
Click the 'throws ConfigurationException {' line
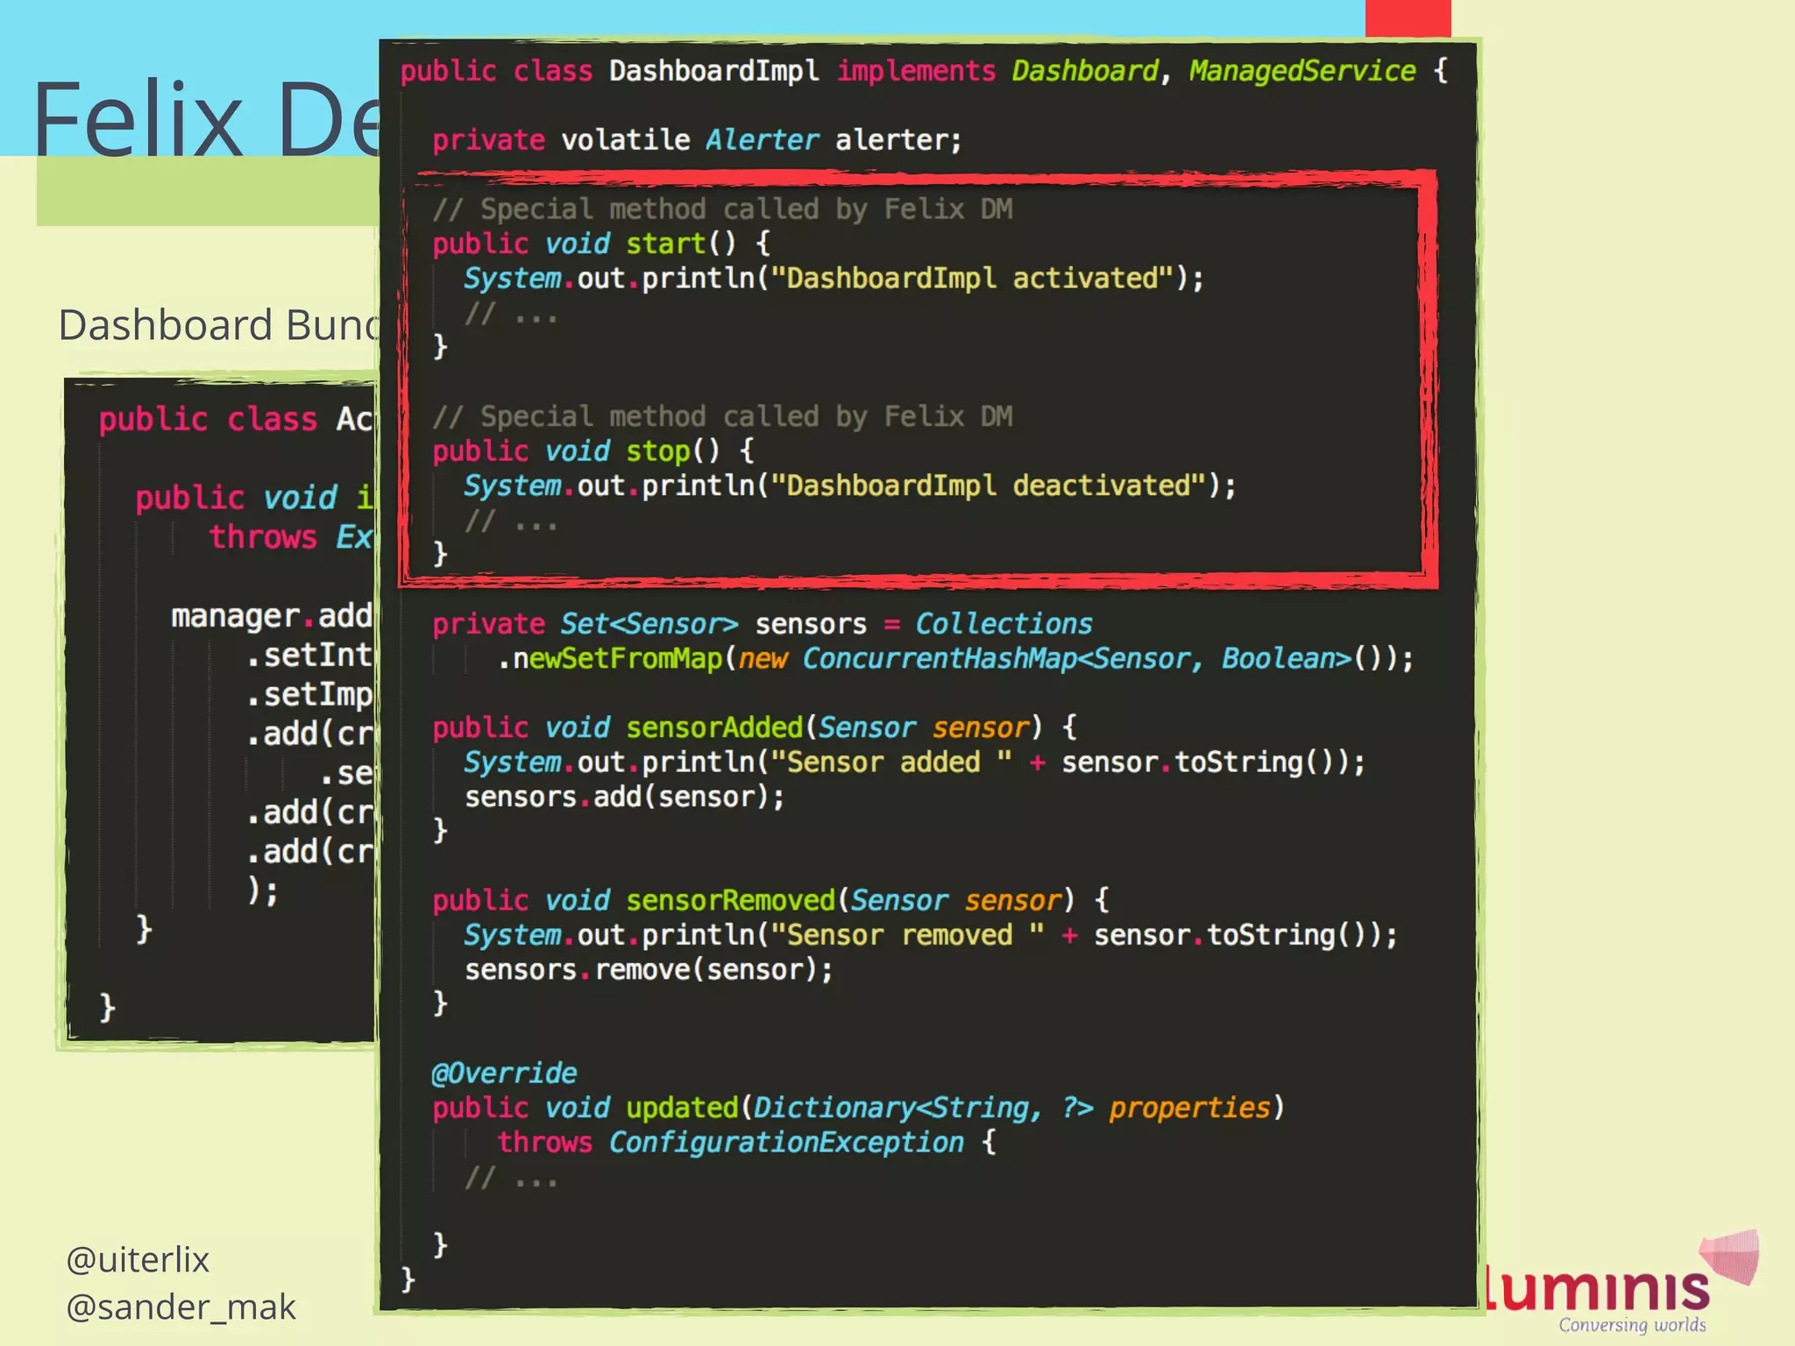(747, 1143)
